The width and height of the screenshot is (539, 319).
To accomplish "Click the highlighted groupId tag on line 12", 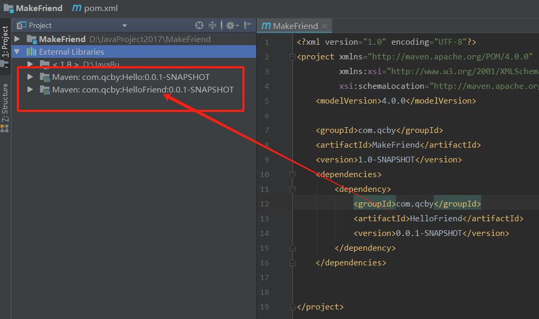I will click(375, 203).
